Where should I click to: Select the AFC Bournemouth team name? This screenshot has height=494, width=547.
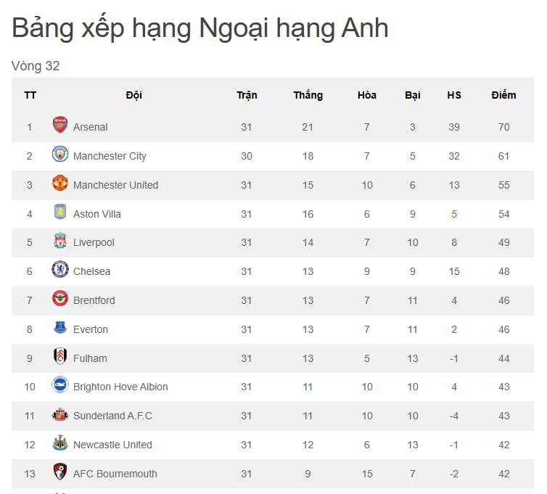pyautogui.click(x=115, y=474)
